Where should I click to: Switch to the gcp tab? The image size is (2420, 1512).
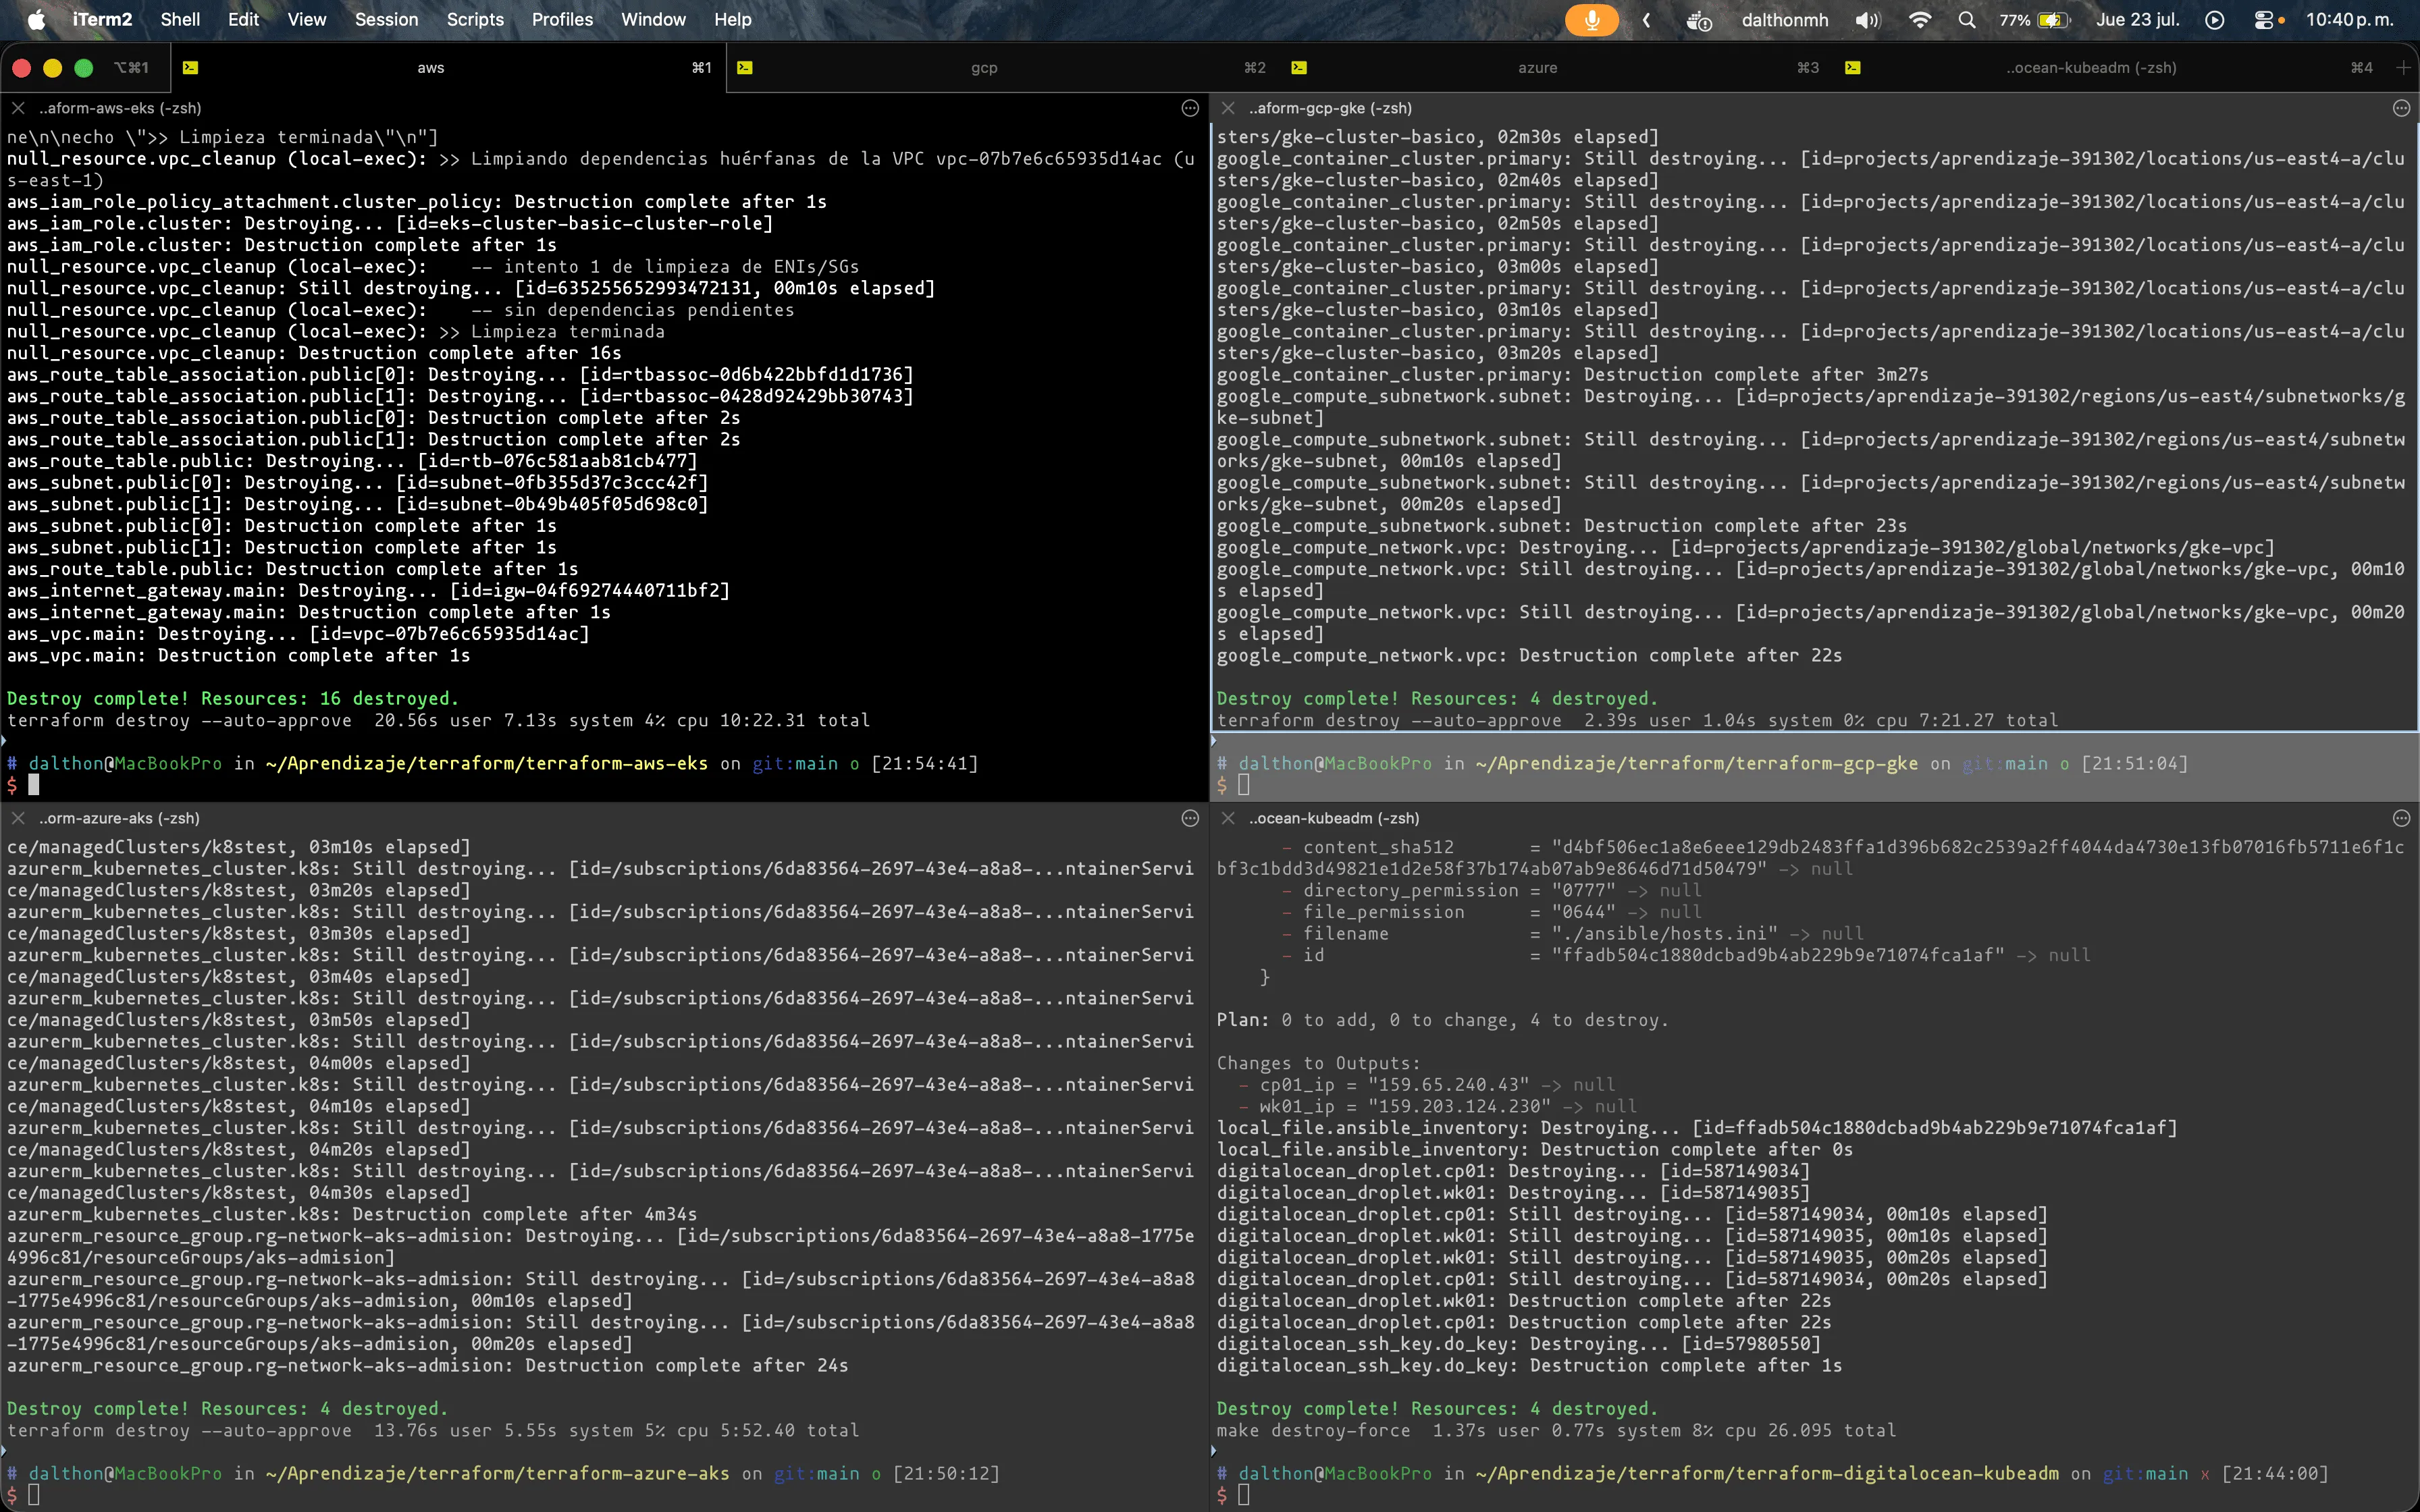tap(984, 68)
